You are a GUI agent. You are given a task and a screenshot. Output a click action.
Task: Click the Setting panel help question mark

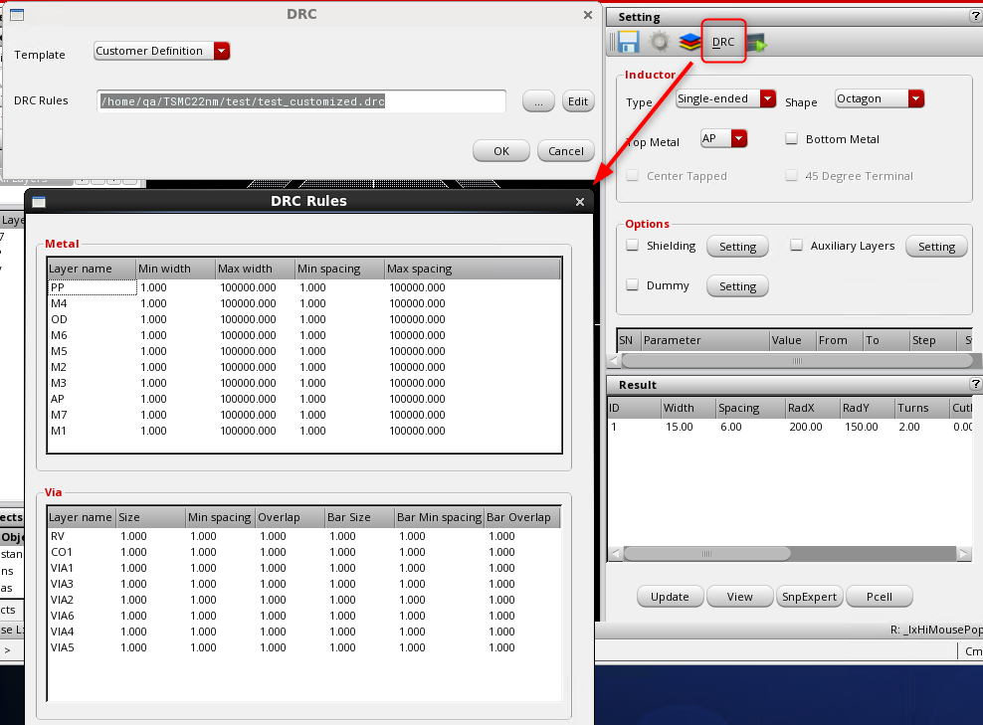975,17
